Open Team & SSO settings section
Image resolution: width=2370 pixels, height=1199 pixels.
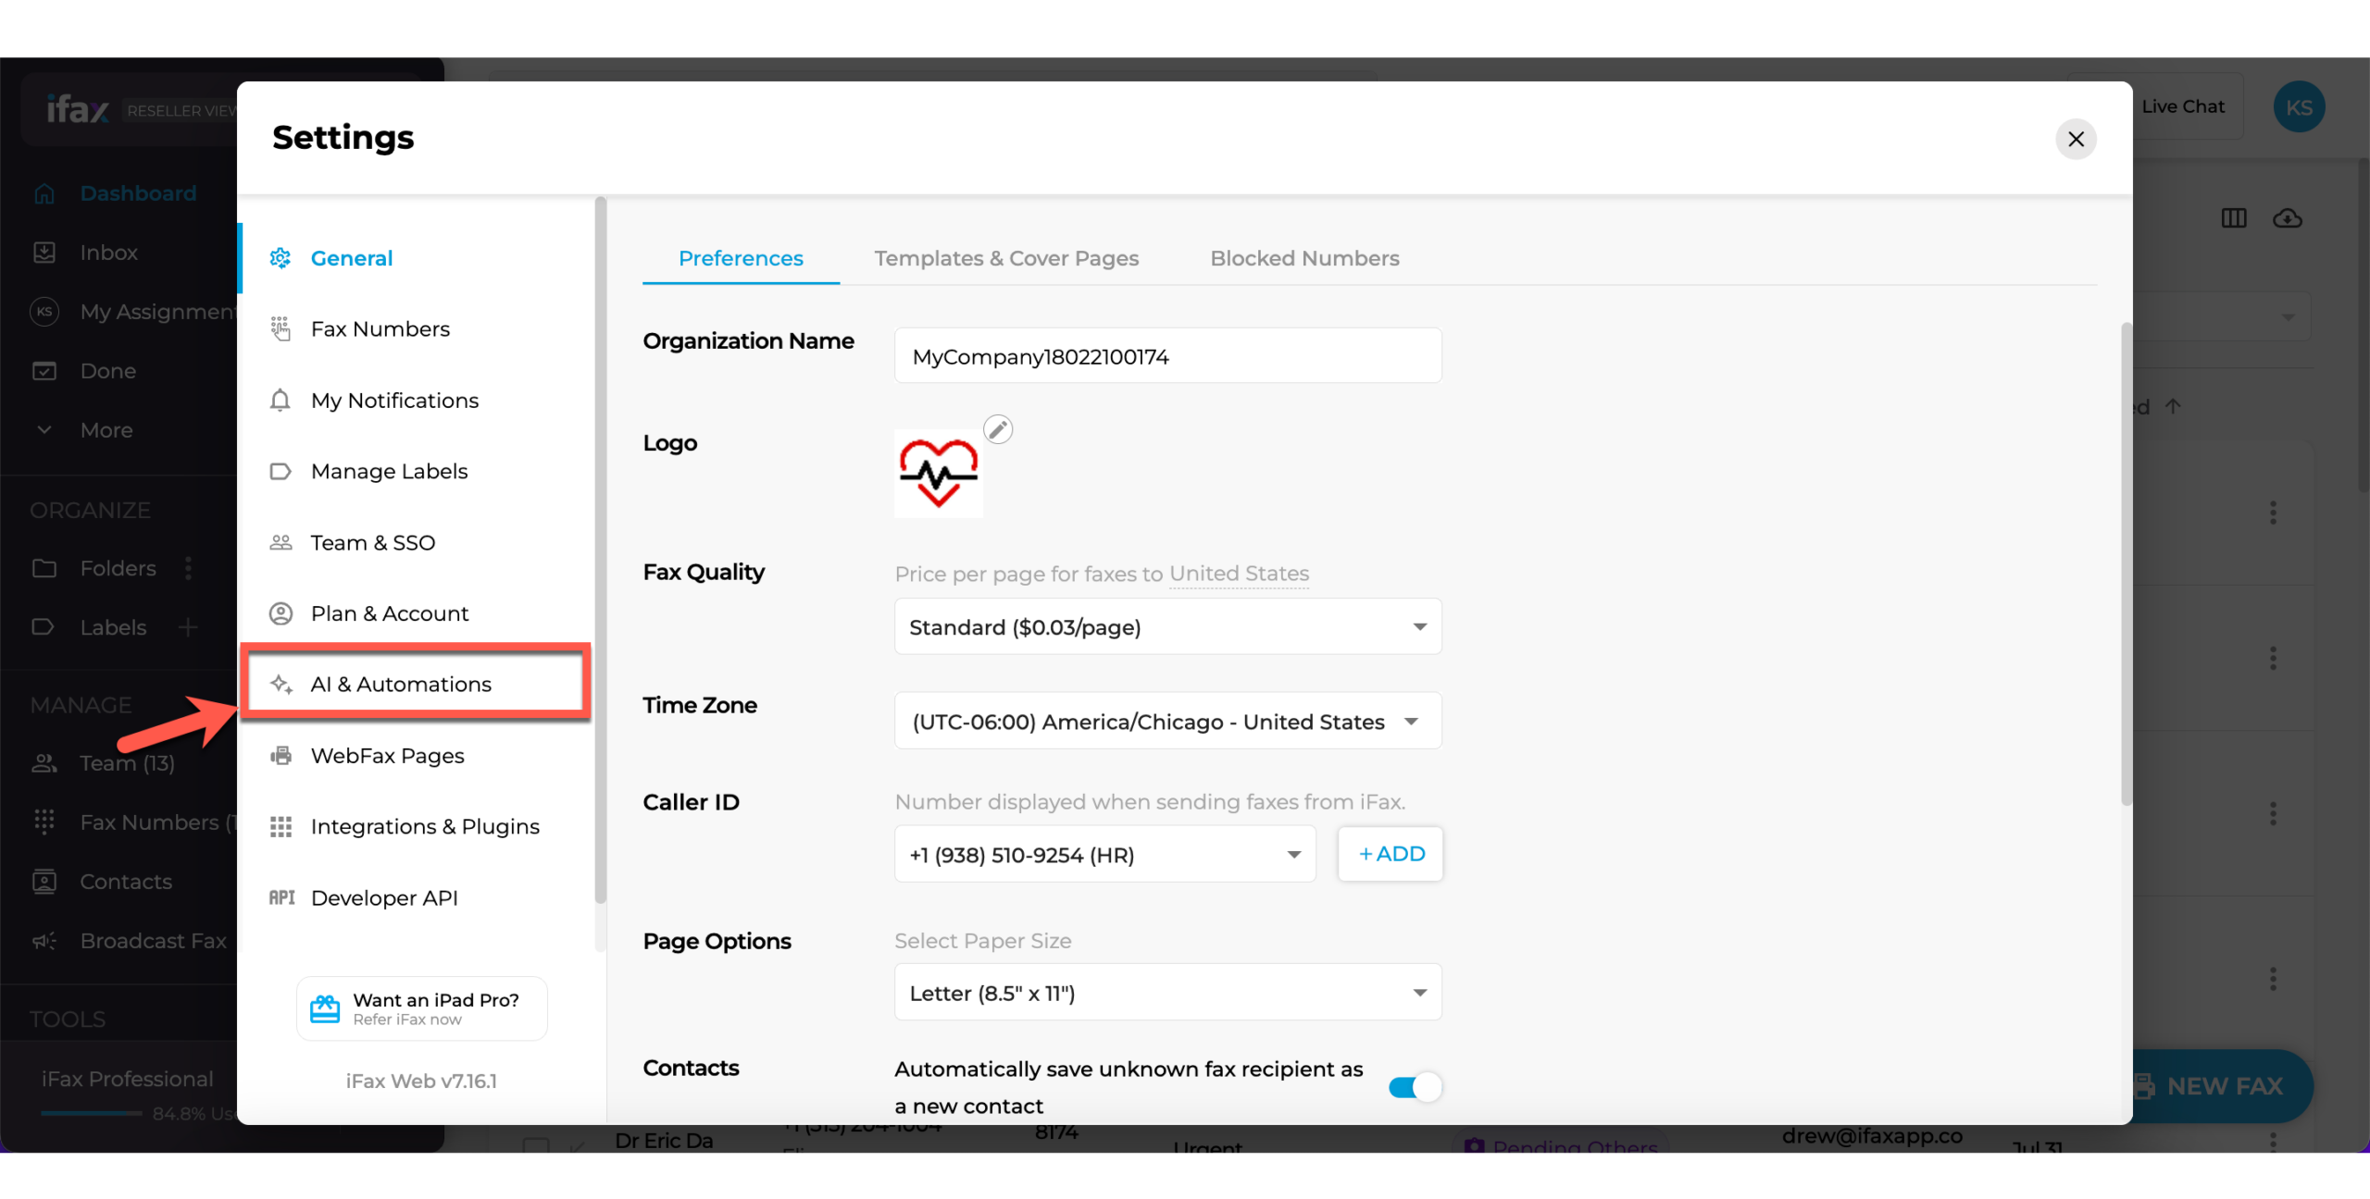pyautogui.click(x=417, y=542)
